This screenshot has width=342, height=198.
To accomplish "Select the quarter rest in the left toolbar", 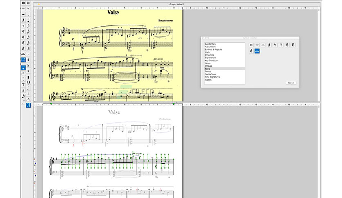I will (23, 20).
